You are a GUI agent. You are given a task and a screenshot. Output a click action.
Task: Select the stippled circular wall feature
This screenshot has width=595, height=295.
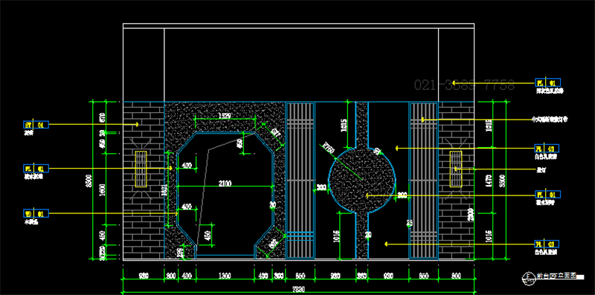click(362, 180)
